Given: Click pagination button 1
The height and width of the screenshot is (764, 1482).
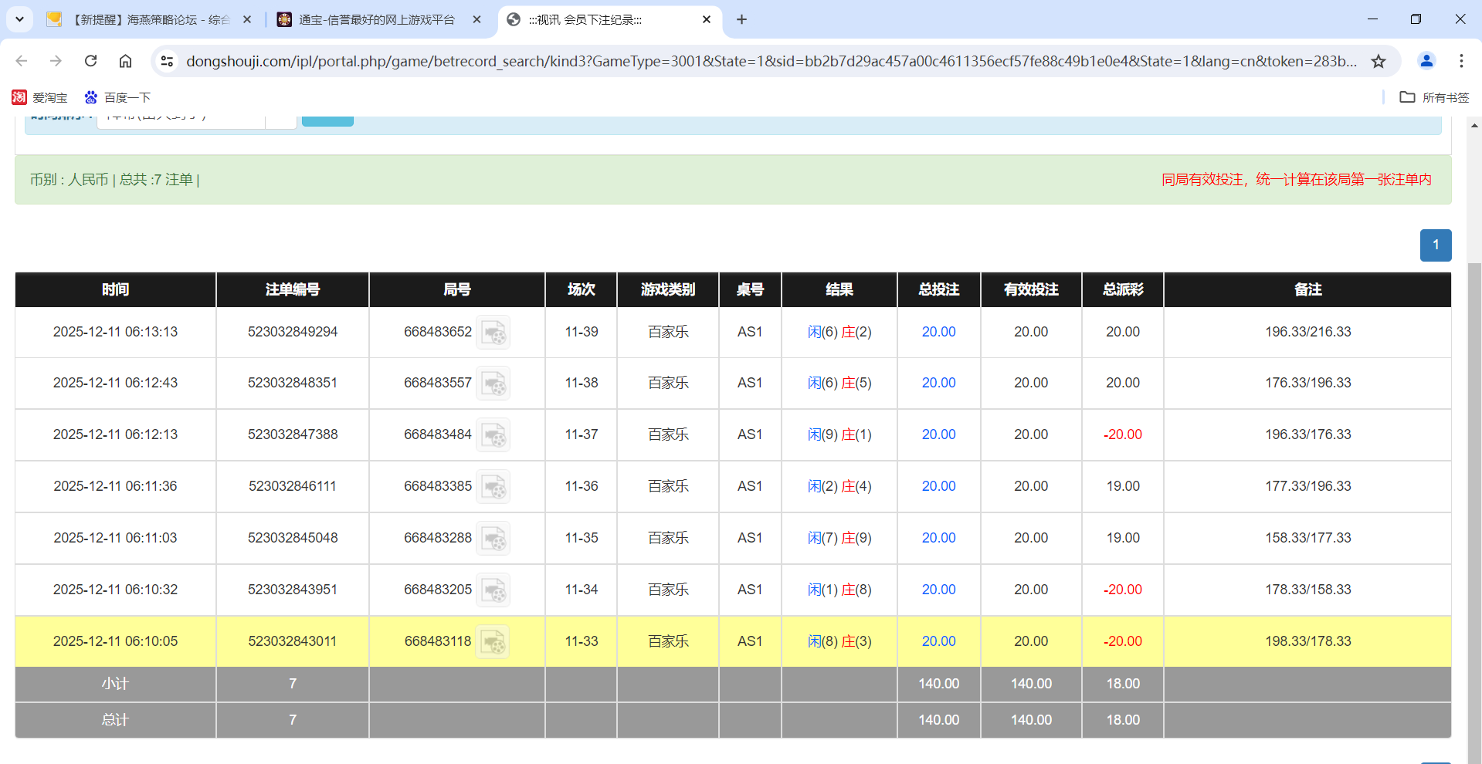Looking at the screenshot, I should click(1435, 245).
